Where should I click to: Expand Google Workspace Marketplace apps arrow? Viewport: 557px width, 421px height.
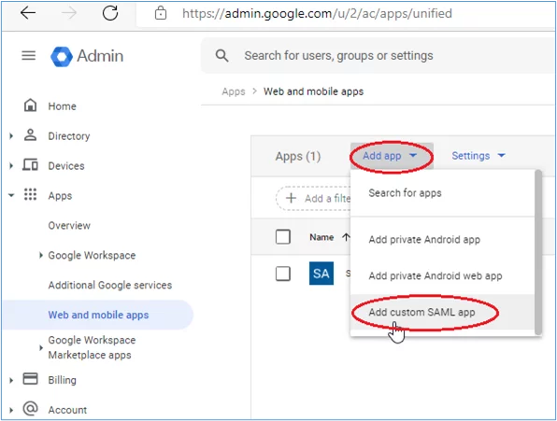coord(41,348)
